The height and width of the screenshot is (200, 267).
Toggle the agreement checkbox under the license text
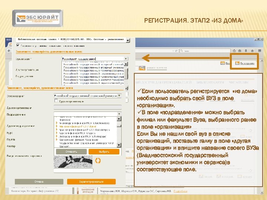pyautogui.click(x=18, y=45)
